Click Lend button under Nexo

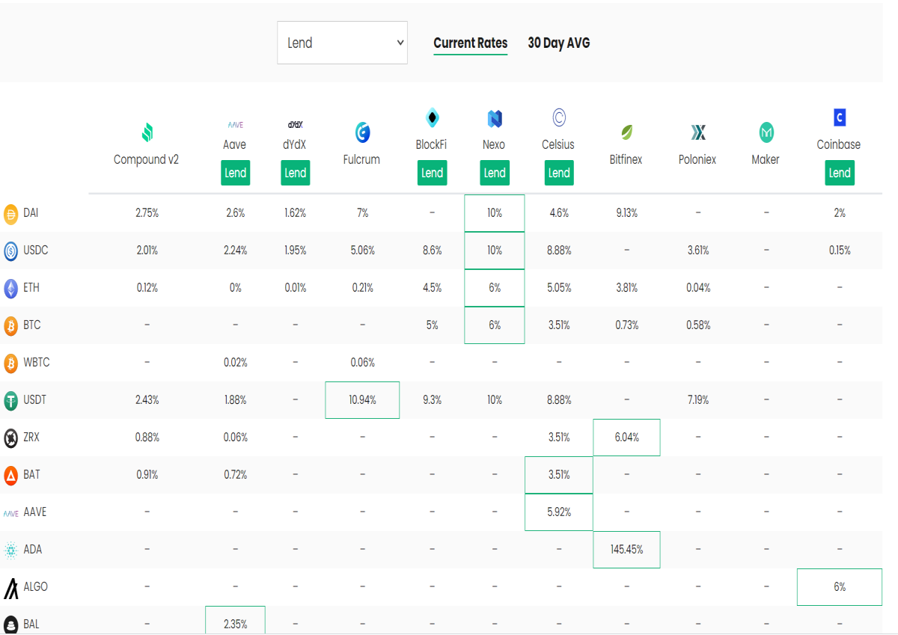(494, 173)
